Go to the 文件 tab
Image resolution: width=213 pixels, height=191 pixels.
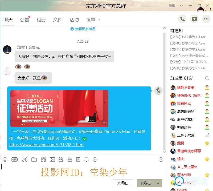[x=58, y=20]
